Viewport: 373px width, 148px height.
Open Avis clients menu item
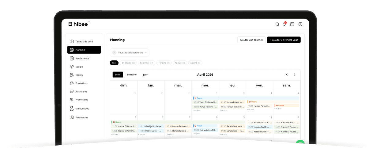point(84,92)
